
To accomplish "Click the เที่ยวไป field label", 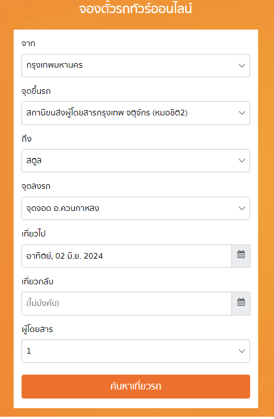I will [x=33, y=234].
